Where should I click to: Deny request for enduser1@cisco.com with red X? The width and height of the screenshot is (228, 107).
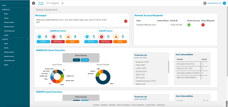[x=203, y=25]
